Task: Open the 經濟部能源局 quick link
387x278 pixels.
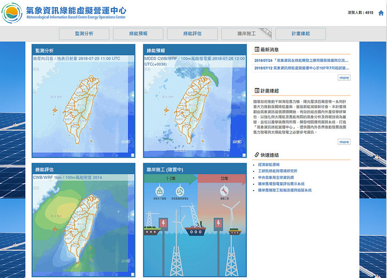Action: 268,164
